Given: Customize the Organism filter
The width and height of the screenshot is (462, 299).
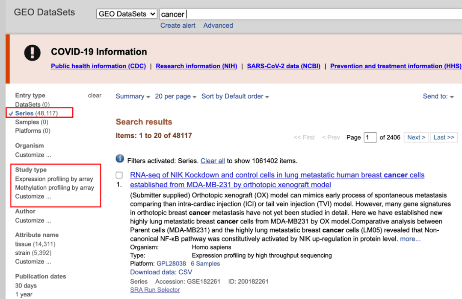Looking at the screenshot, I should [33, 155].
